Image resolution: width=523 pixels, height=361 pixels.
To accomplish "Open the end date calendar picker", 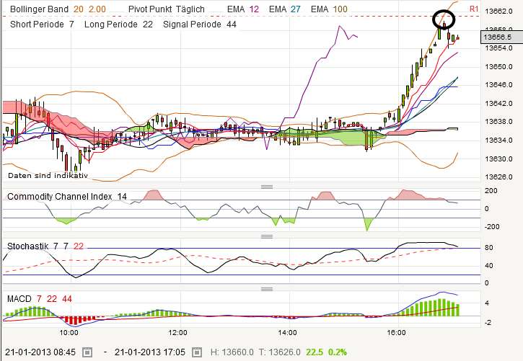I will tap(197, 352).
